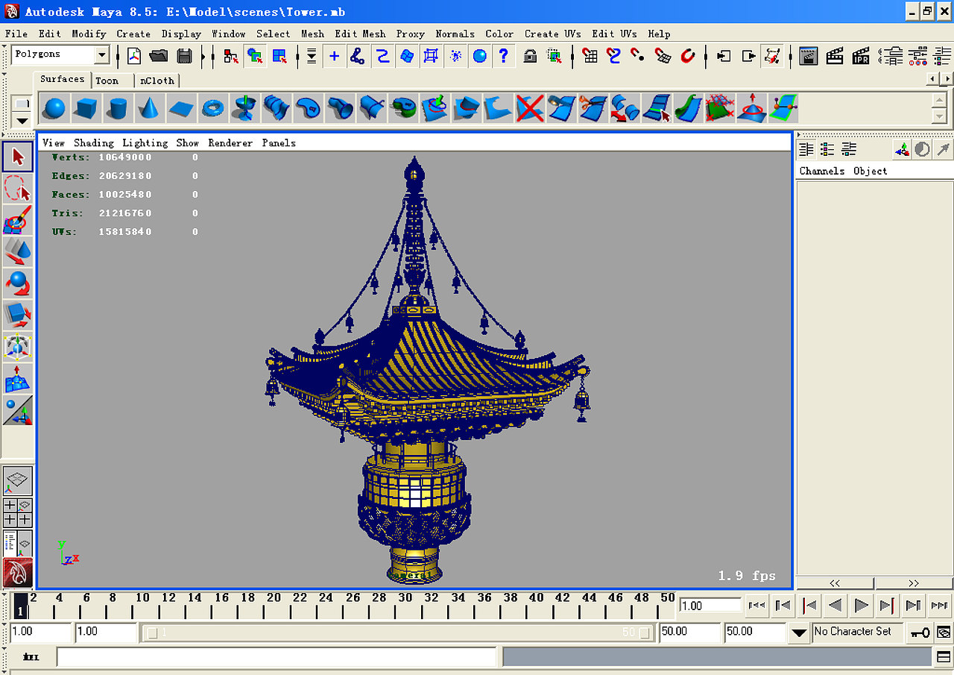Click the red X shelf icon
Viewport: 954px width, 675px height.
click(x=530, y=108)
